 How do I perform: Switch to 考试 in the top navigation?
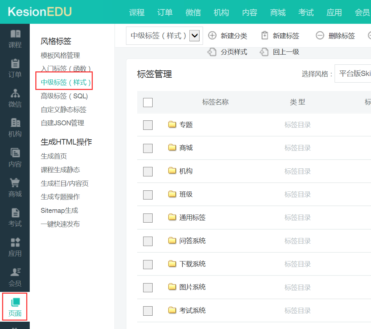306,13
